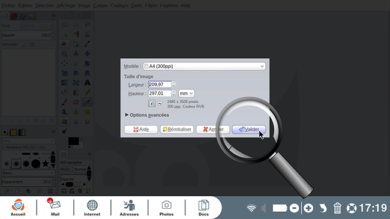Select the Zoom magnifier tool in toolbox
Viewport: 390px width, 219px height.
pos(65,53)
